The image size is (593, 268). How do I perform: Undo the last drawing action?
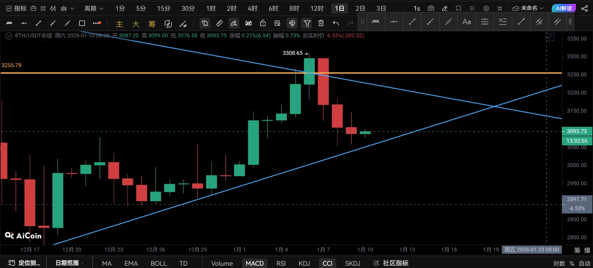[336, 23]
